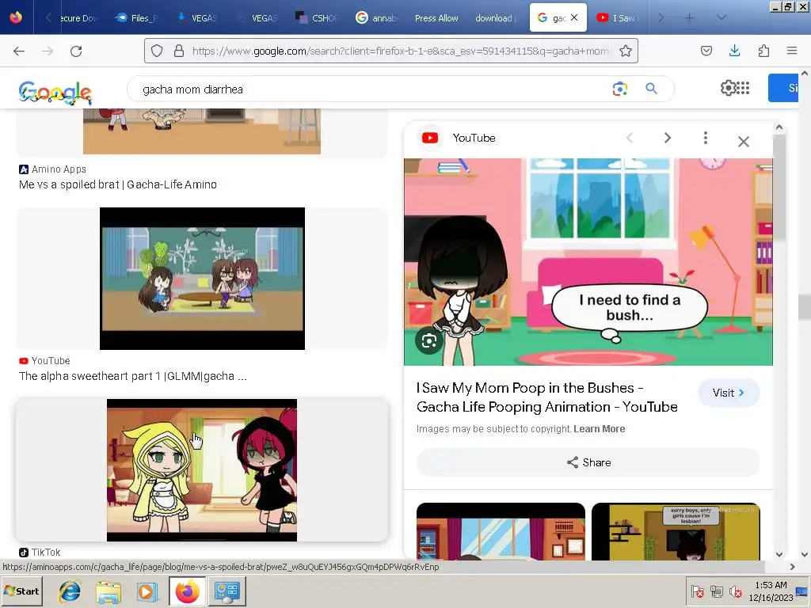Open the I Saw My Mom Poop title link
The width and height of the screenshot is (811, 608).
(x=546, y=397)
